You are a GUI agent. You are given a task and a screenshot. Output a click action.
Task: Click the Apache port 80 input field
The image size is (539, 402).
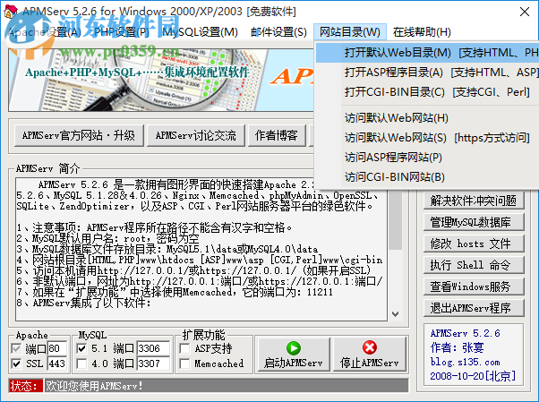[x=56, y=348]
